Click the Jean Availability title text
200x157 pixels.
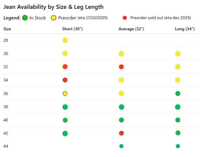53,7
